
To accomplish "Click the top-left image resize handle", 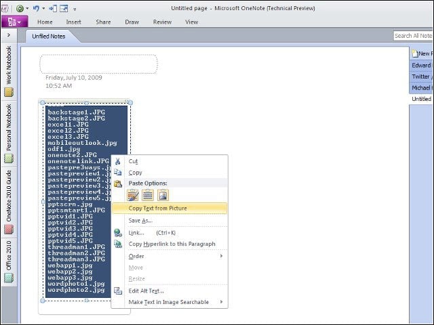I will point(43,103).
